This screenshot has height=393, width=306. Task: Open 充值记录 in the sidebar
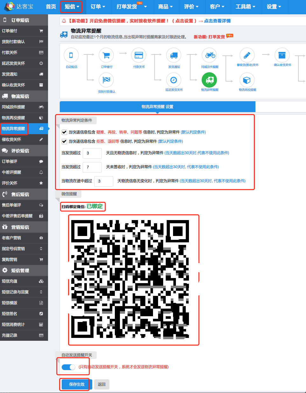(24, 335)
